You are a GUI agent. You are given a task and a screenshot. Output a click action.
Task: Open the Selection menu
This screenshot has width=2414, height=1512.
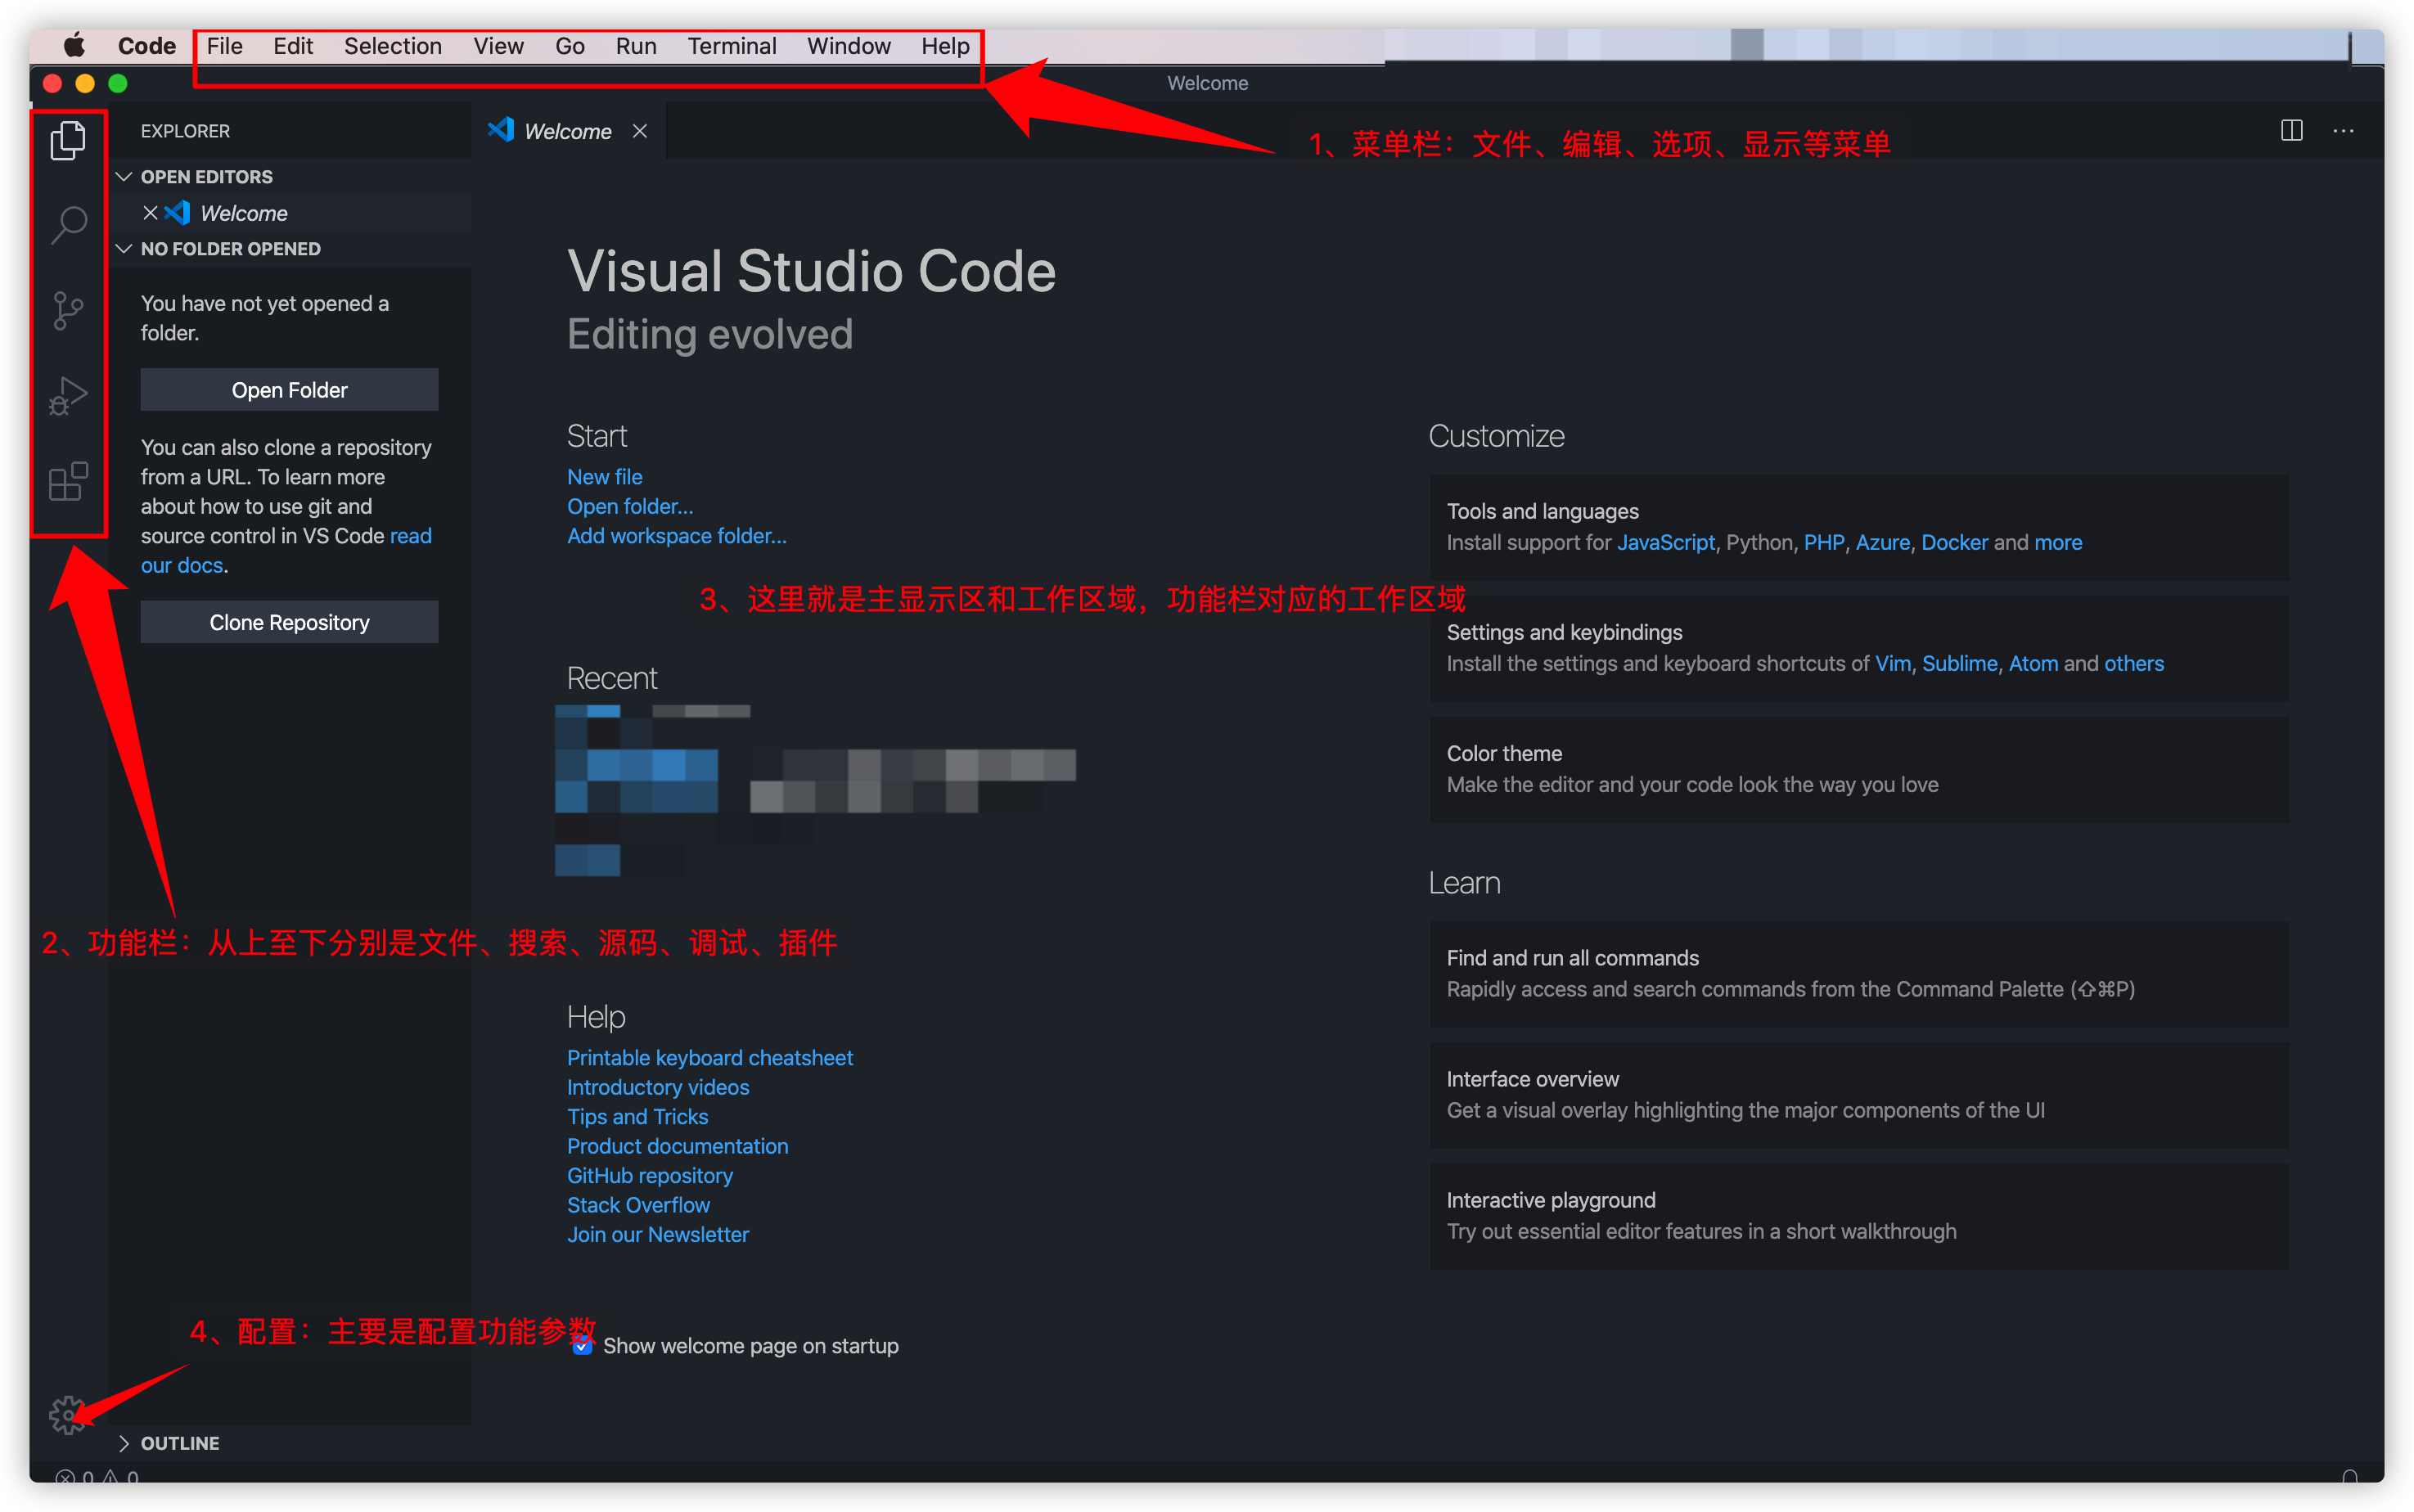(x=392, y=47)
